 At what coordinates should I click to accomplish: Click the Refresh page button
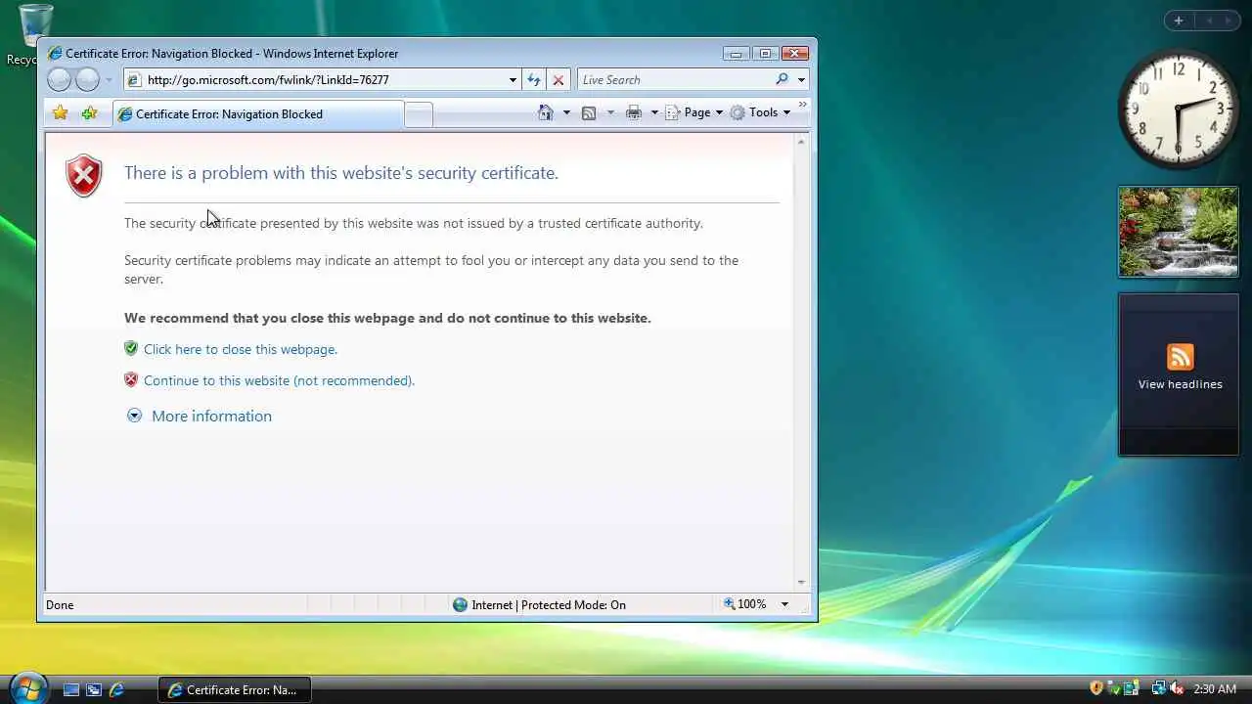point(534,80)
